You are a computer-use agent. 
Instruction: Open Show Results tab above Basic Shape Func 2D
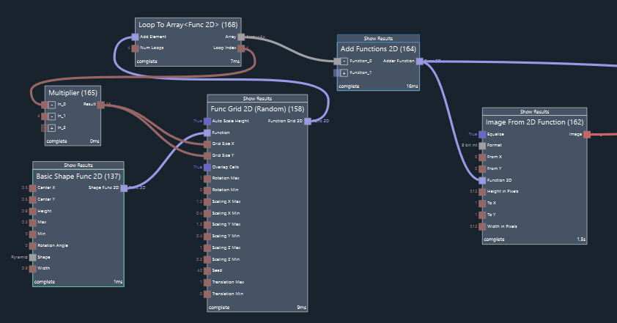(x=78, y=166)
